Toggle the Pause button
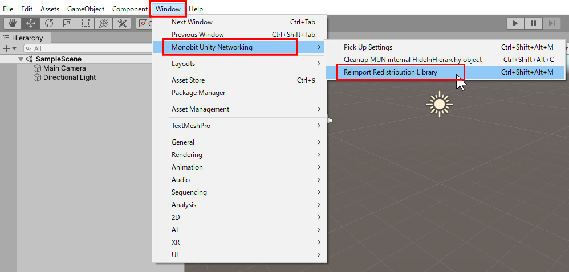Image resolution: width=569 pixels, height=272 pixels. 534,23
